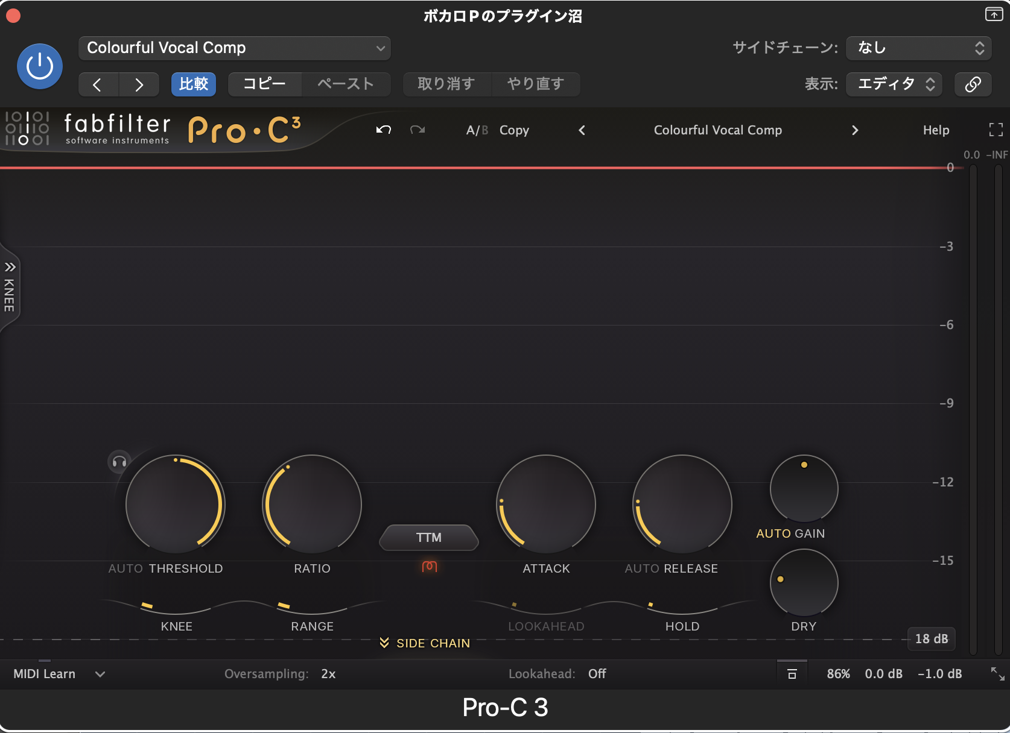Click the resize arrows icon in status bar
Image resolution: width=1010 pixels, height=733 pixels.
click(998, 674)
